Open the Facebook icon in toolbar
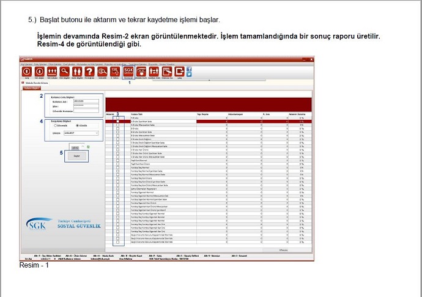Screen dimensions: 422x297 click(x=188, y=69)
